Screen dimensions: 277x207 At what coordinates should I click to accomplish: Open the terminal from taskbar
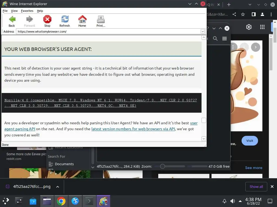(89, 201)
